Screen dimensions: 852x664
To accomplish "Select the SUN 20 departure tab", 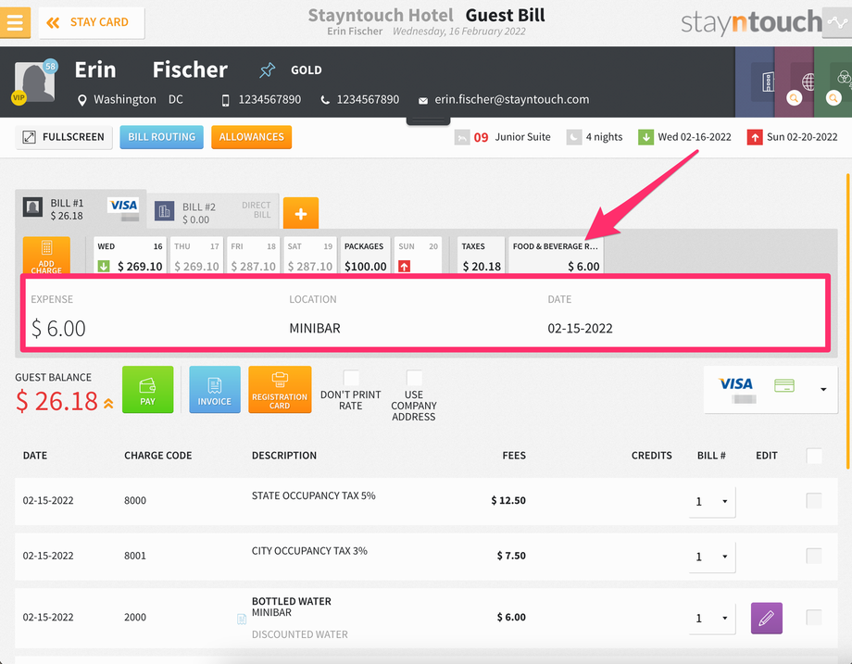I will point(418,256).
